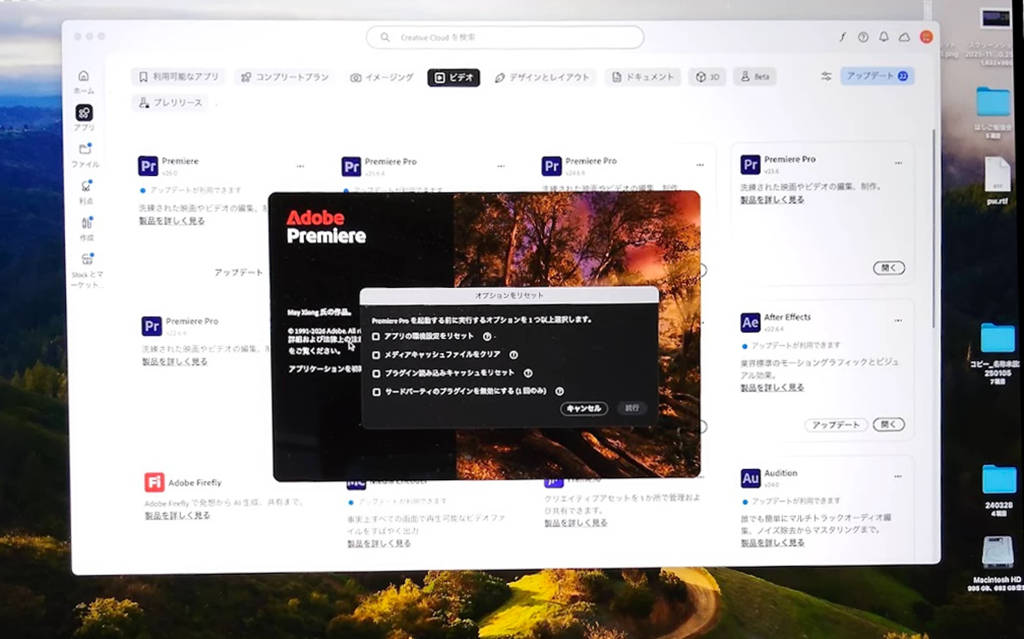Open the イメージング category tab
Screen dimensions: 1024x639
[381, 78]
